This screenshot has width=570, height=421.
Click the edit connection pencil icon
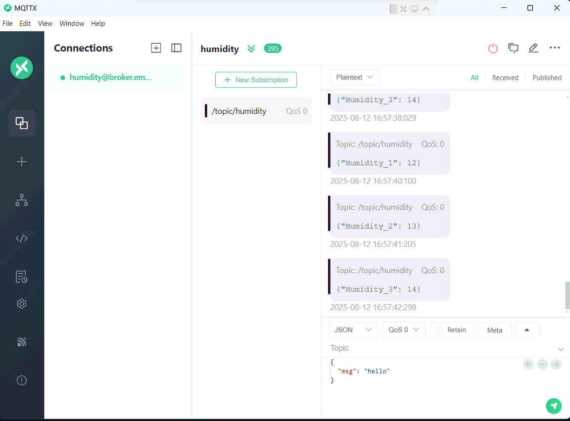pos(533,48)
